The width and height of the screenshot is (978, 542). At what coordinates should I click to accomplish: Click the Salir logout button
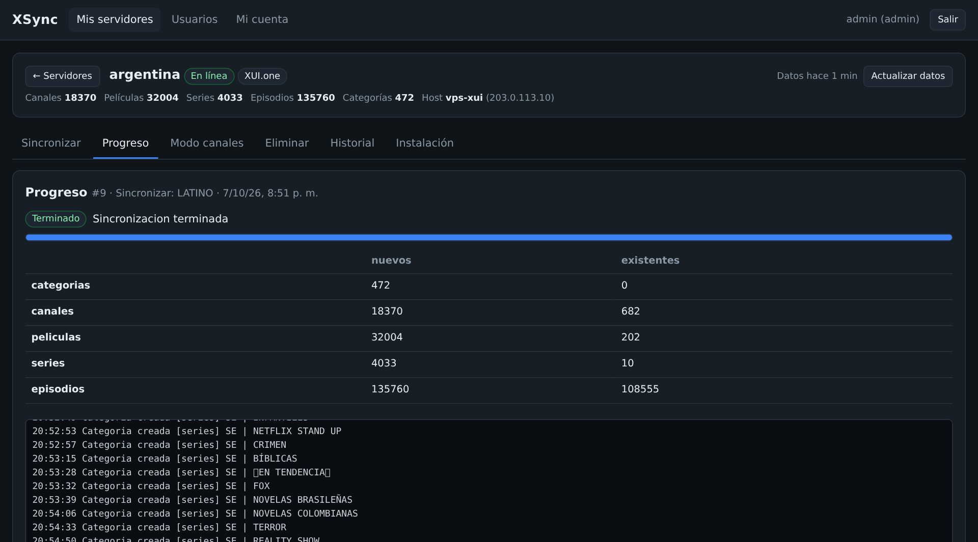947,19
